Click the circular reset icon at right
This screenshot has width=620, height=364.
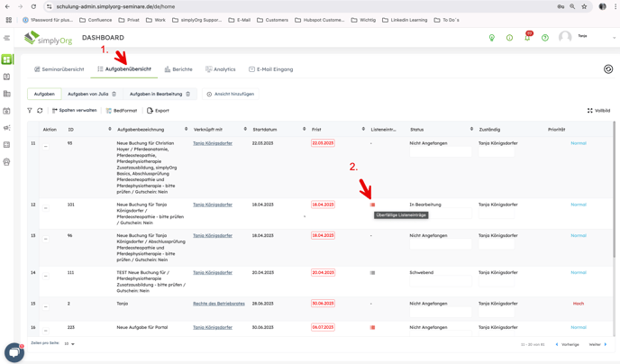(608, 69)
